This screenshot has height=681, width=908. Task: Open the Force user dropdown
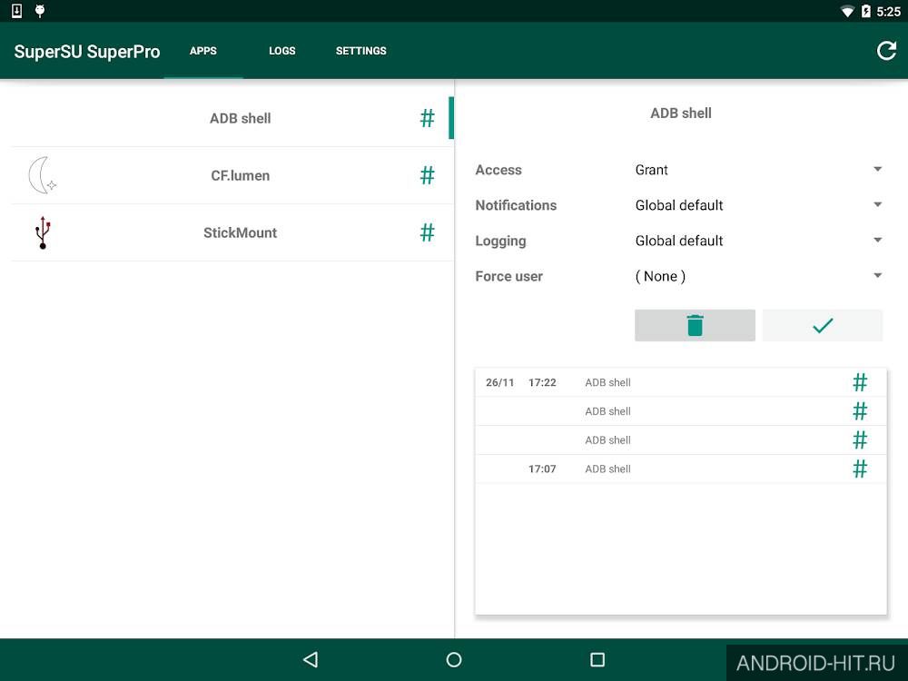pos(758,276)
